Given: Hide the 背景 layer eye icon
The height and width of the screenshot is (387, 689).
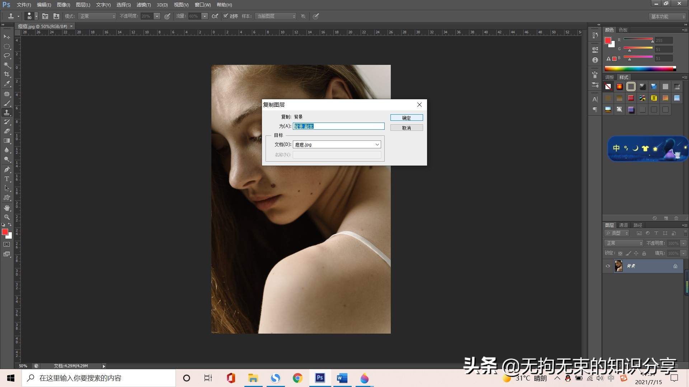Looking at the screenshot, I should [x=608, y=266].
